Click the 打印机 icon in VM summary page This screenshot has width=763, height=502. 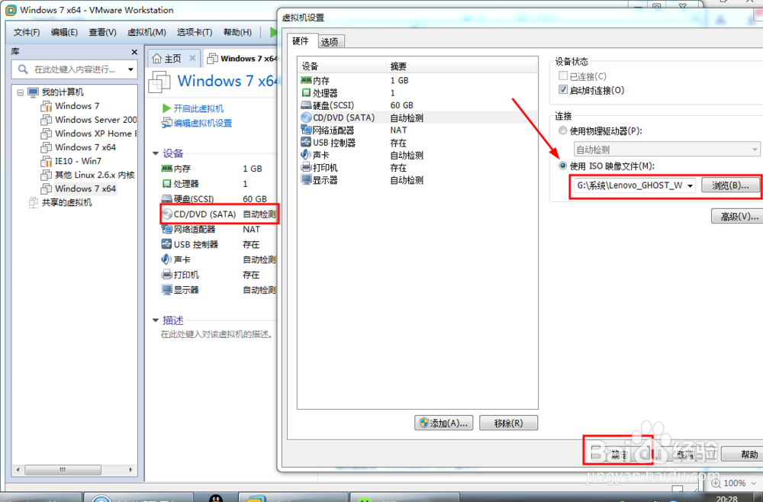[166, 275]
